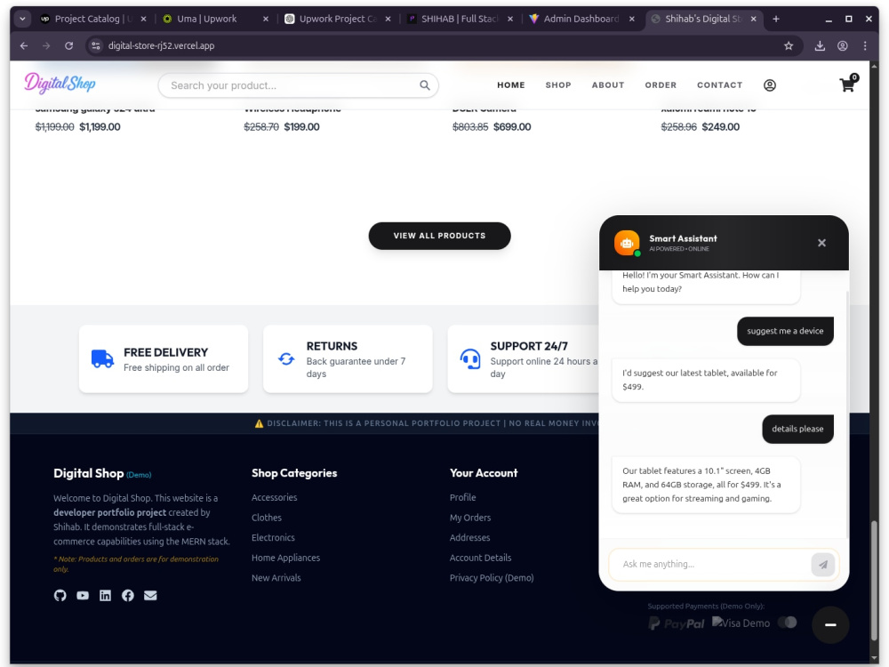This screenshot has width=889, height=667.
Task: Click VIEW ALL PRODUCTS button
Action: pos(439,236)
